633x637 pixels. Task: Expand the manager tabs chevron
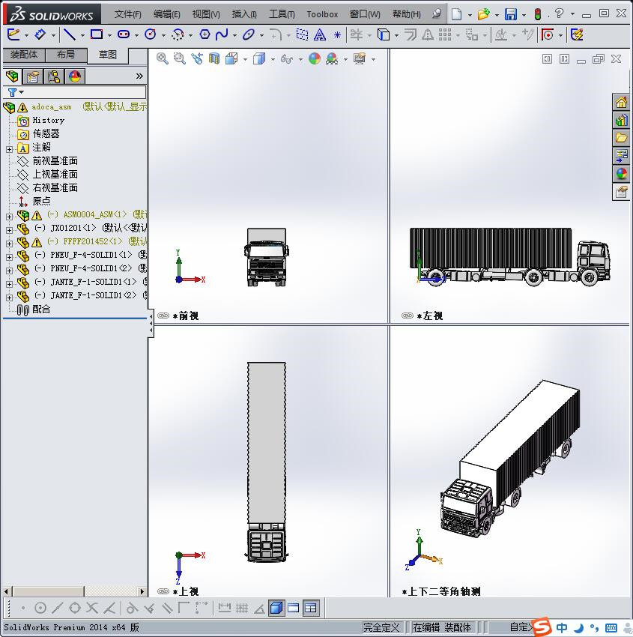(x=139, y=76)
